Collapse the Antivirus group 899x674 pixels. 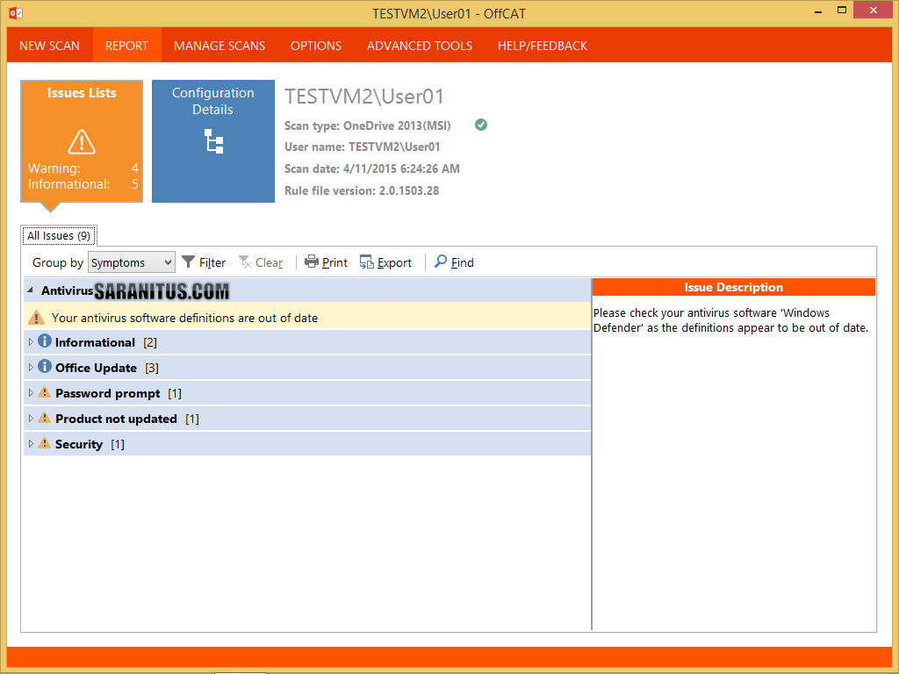(31, 290)
